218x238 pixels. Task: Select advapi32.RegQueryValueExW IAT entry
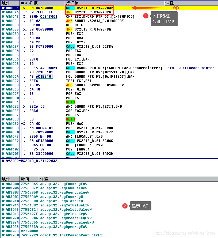[67, 222]
